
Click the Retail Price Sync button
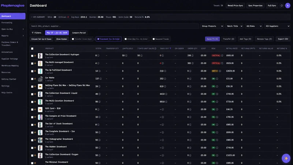[235, 5]
